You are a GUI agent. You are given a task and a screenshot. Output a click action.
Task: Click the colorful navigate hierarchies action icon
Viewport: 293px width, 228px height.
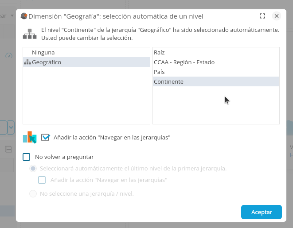coord(30,138)
